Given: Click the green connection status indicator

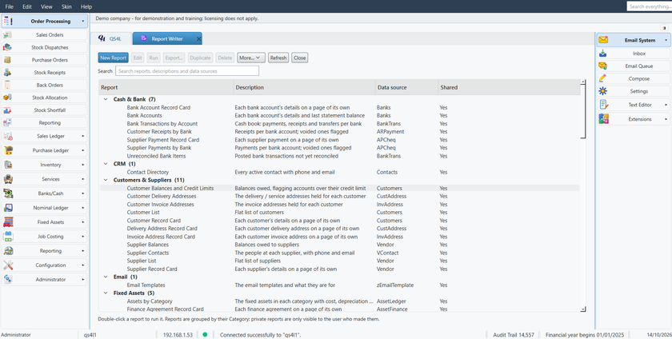Looking at the screenshot, I should coord(205,335).
